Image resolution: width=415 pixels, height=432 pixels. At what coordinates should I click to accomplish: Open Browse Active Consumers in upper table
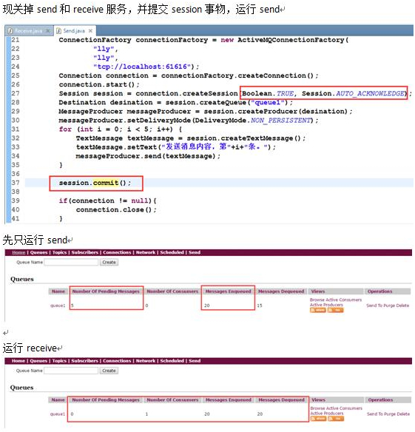336,300
